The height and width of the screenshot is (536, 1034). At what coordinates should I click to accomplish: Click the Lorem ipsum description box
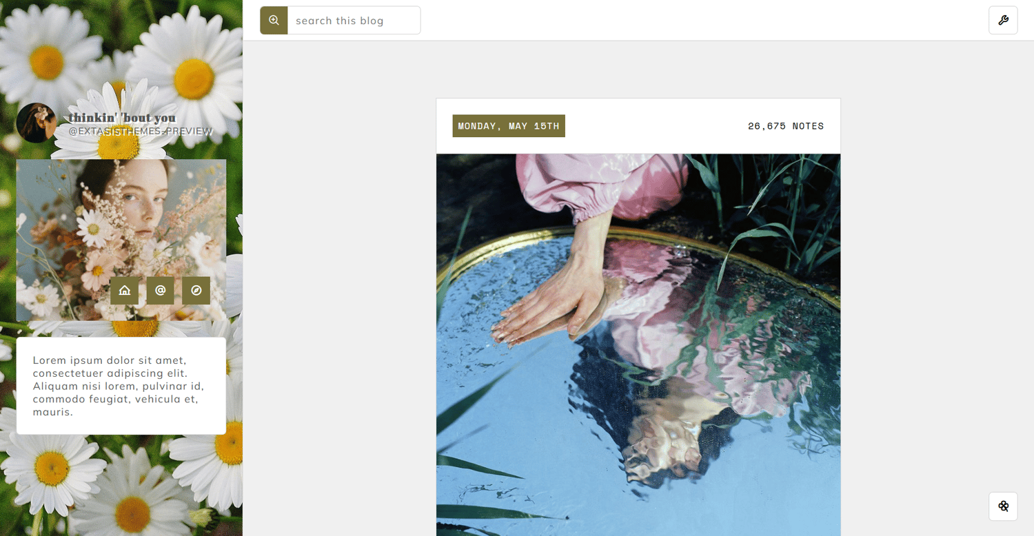pos(121,386)
